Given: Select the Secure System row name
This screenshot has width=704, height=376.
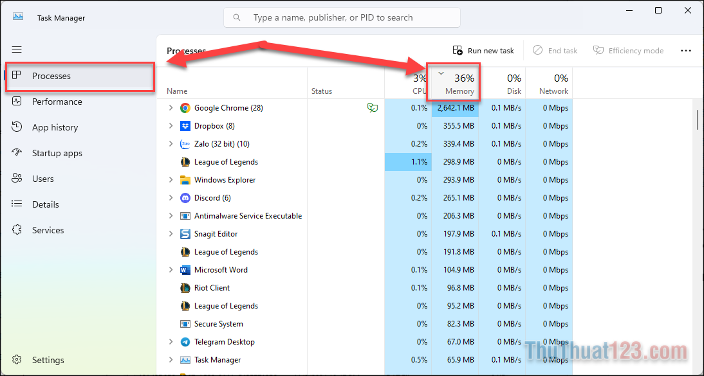Looking at the screenshot, I should [218, 324].
